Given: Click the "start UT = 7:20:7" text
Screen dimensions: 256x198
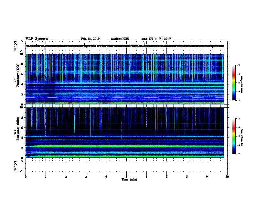Looking at the screenshot, I should pyautogui.click(x=156, y=39).
